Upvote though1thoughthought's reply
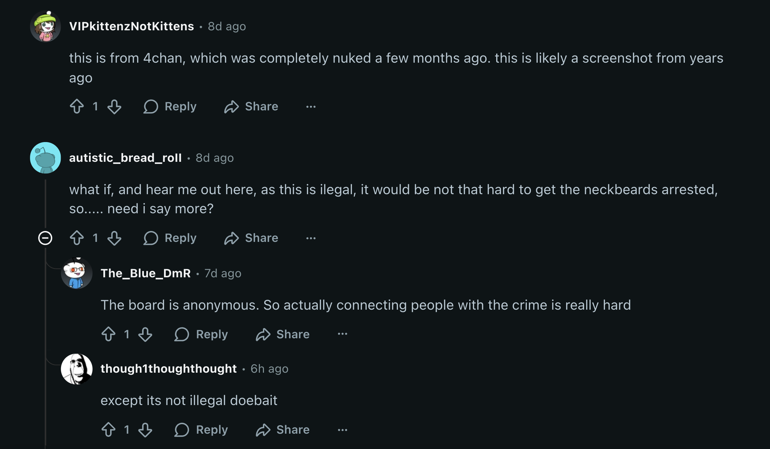 [x=108, y=429]
